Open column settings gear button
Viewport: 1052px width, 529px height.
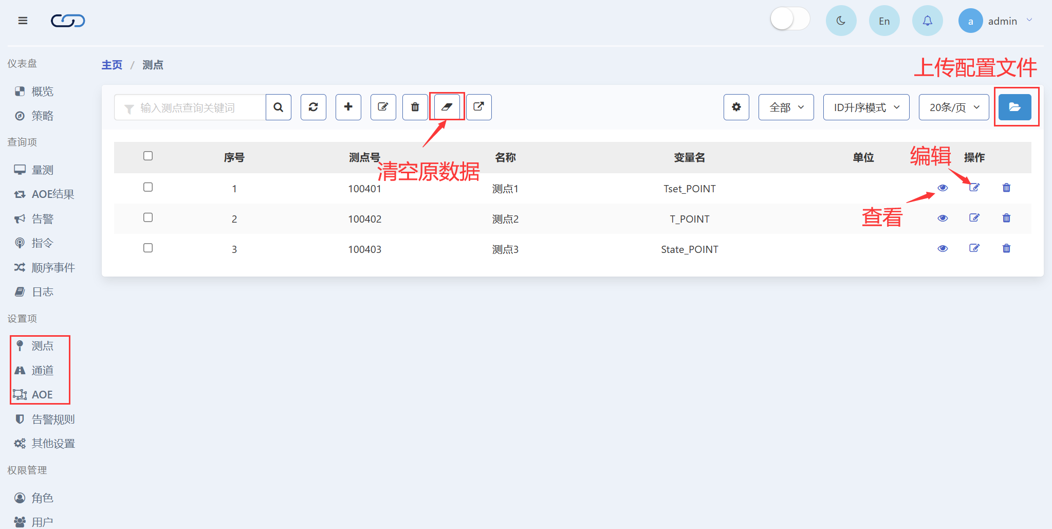point(736,107)
